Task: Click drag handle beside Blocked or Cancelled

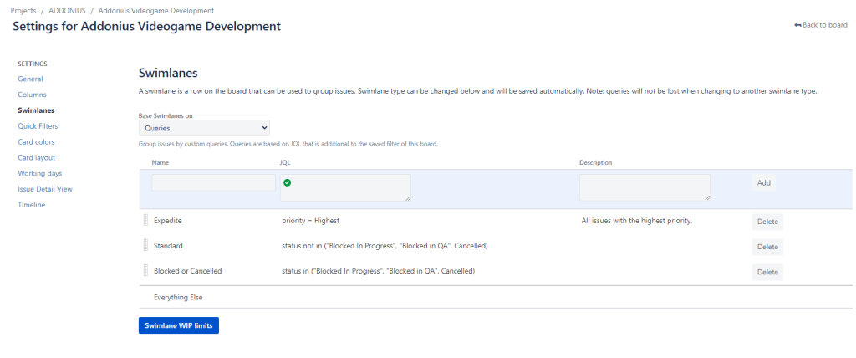Action: [x=145, y=271]
